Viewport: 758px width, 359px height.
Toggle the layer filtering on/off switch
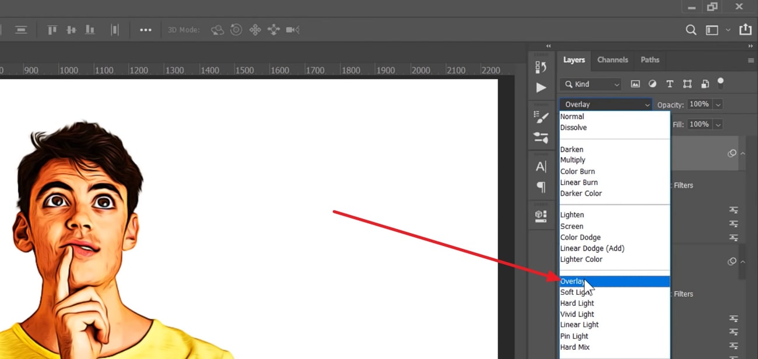click(721, 82)
